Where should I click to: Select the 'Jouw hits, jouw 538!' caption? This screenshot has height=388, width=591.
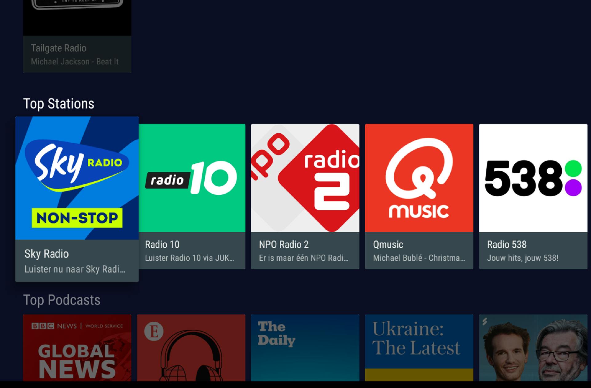coord(522,258)
